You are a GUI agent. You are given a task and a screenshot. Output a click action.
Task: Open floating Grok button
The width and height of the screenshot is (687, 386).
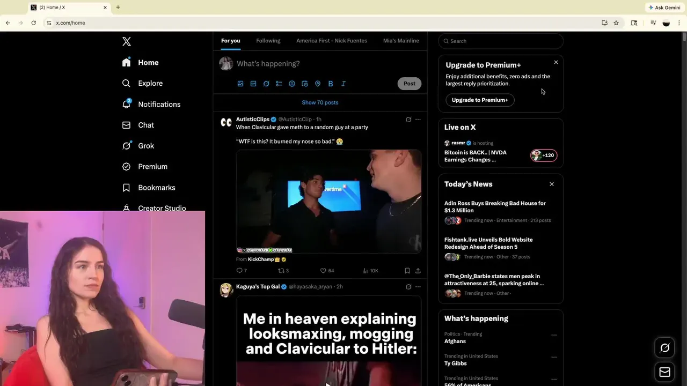(x=665, y=348)
